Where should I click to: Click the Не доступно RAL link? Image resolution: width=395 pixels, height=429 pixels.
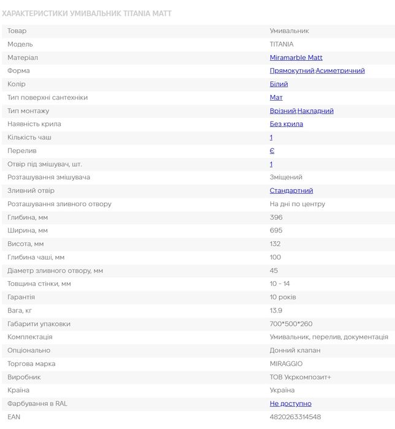tap(290, 404)
